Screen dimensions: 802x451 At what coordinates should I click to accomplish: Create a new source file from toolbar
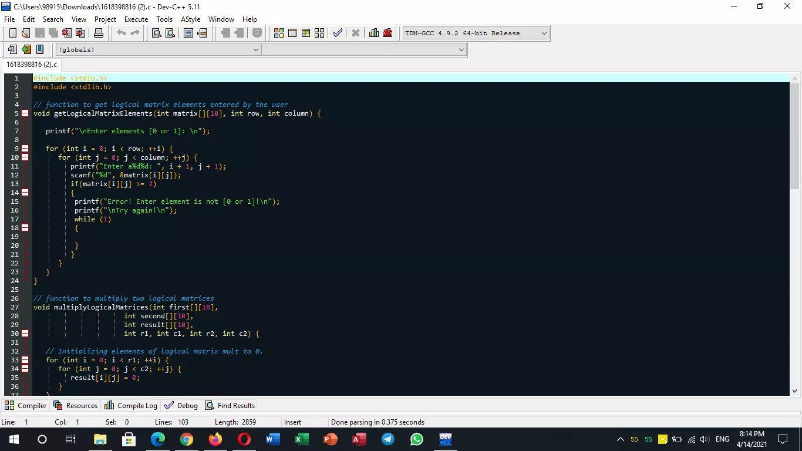click(12, 33)
